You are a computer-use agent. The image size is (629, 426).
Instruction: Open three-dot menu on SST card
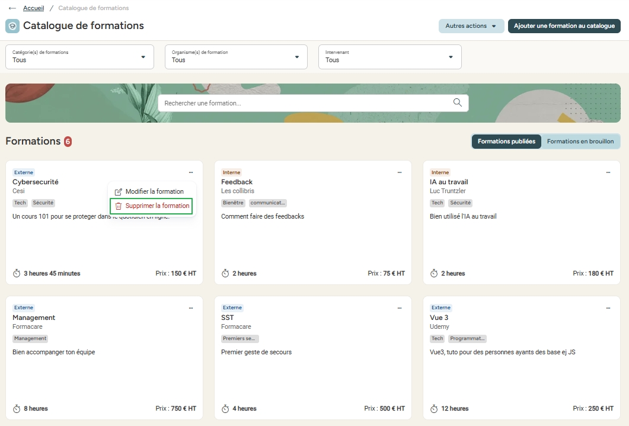click(400, 308)
